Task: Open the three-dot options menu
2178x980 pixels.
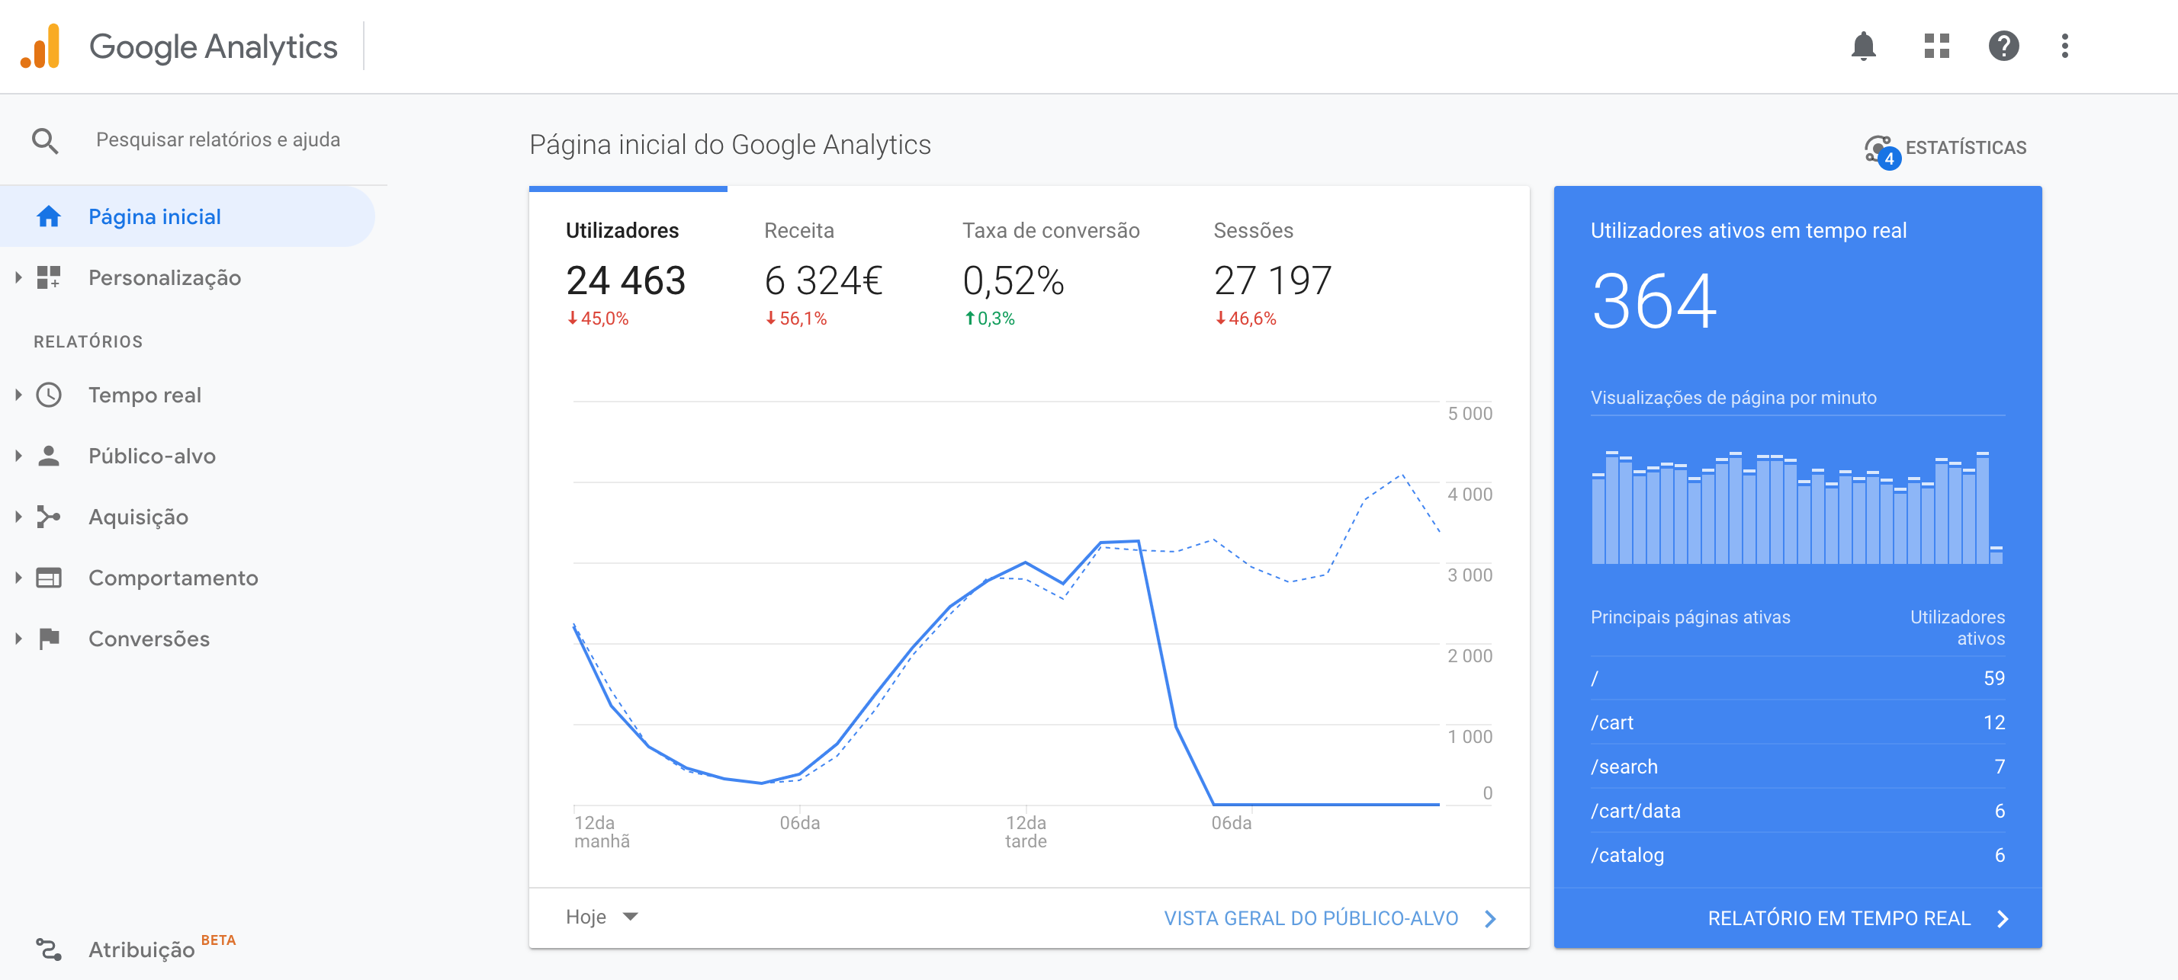Action: tap(2064, 46)
